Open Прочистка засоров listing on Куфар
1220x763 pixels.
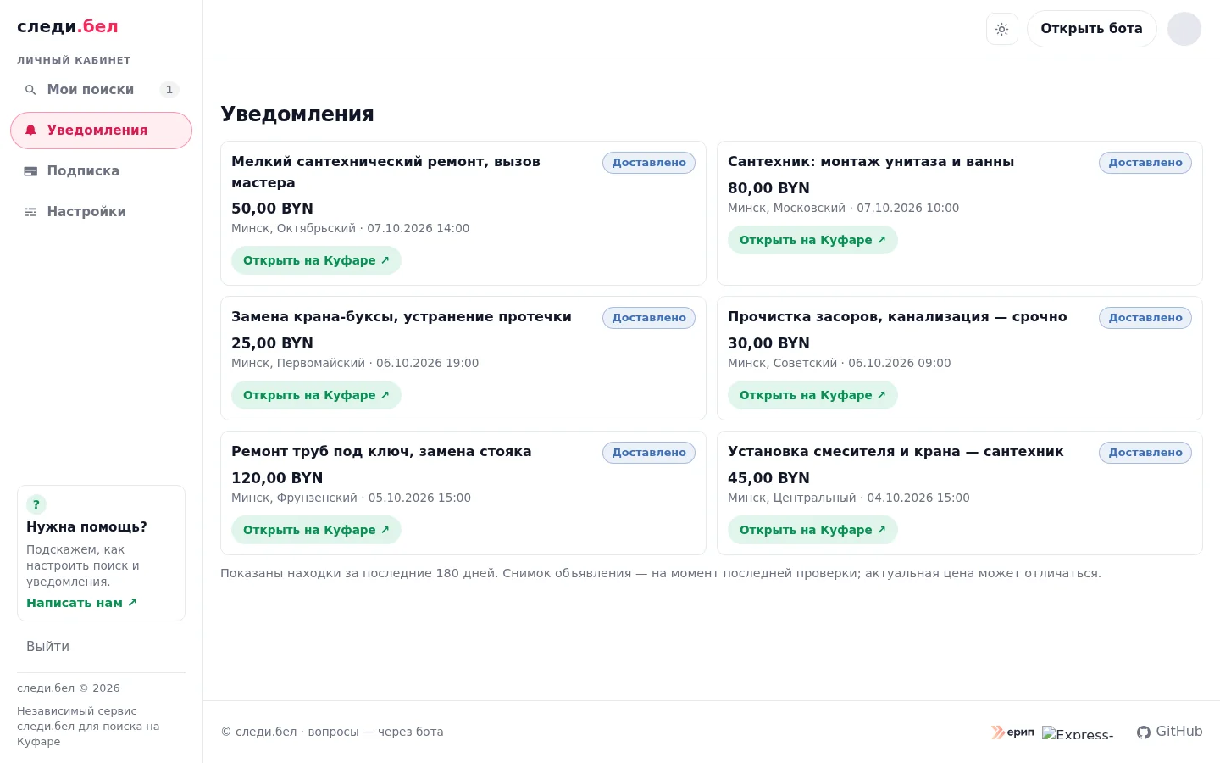(x=812, y=395)
